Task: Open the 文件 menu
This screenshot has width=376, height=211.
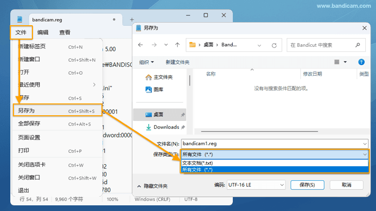Action: (21, 32)
